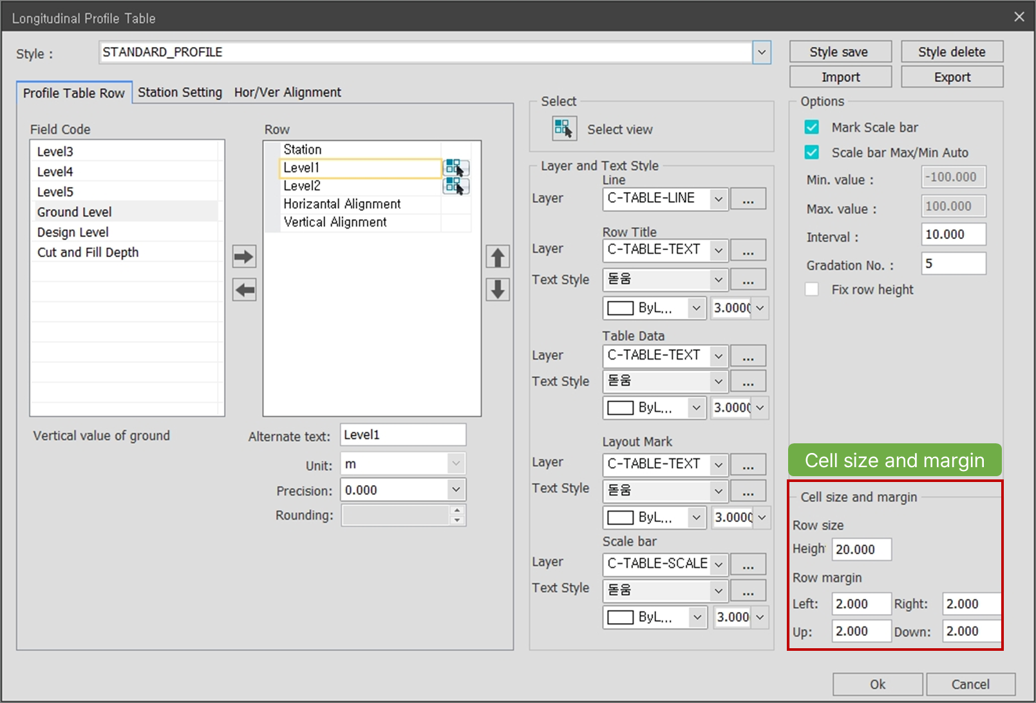The image size is (1036, 703).
Task: Open the Precision 0.000 dropdown
Action: pos(456,490)
